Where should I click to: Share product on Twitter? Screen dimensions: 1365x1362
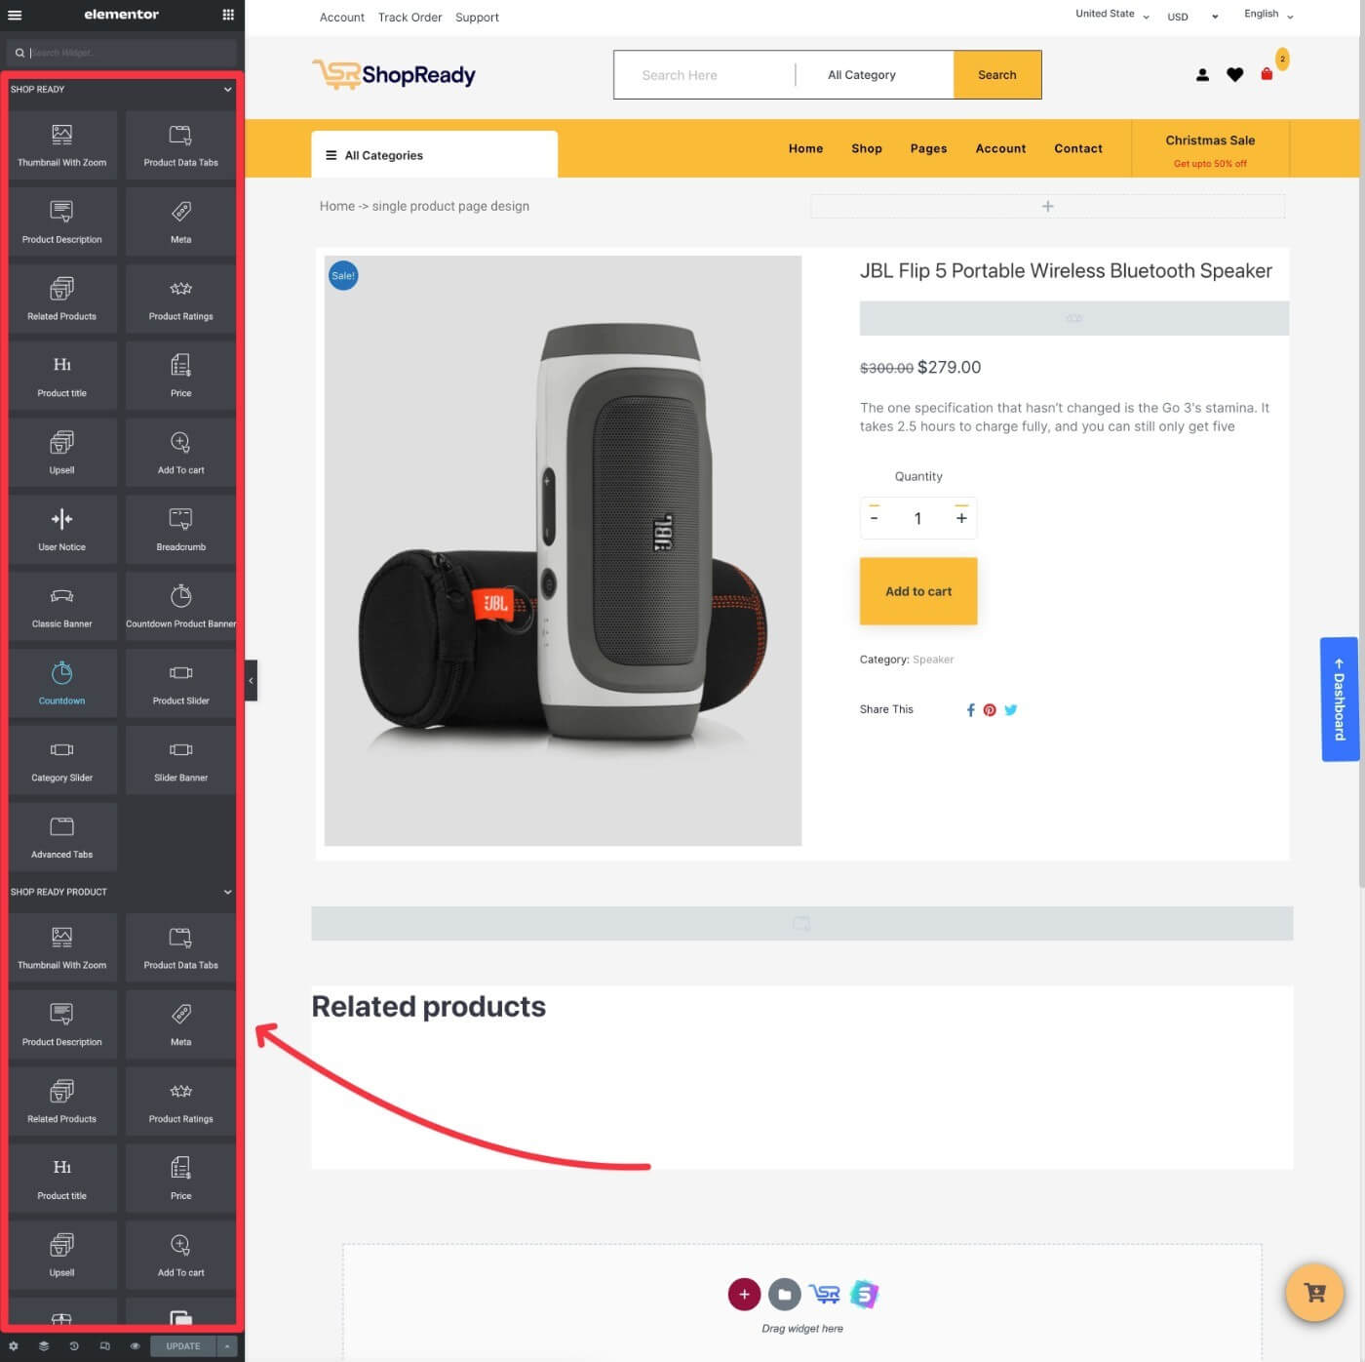(x=1011, y=710)
